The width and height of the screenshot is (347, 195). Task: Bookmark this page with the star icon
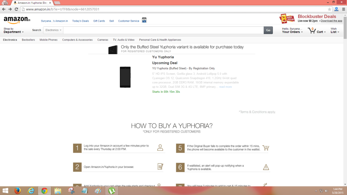pyautogui.click(x=329, y=9)
